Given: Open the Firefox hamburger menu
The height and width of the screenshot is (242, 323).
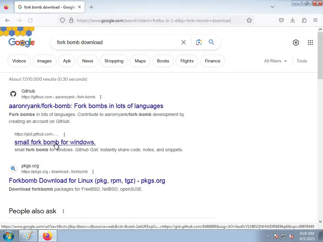Looking at the screenshot, I should 315,20.
